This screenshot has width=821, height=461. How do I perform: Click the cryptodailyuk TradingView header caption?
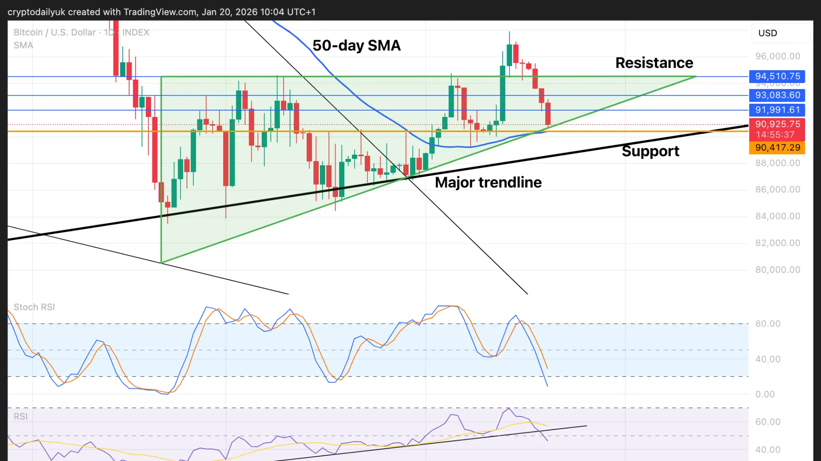(161, 12)
